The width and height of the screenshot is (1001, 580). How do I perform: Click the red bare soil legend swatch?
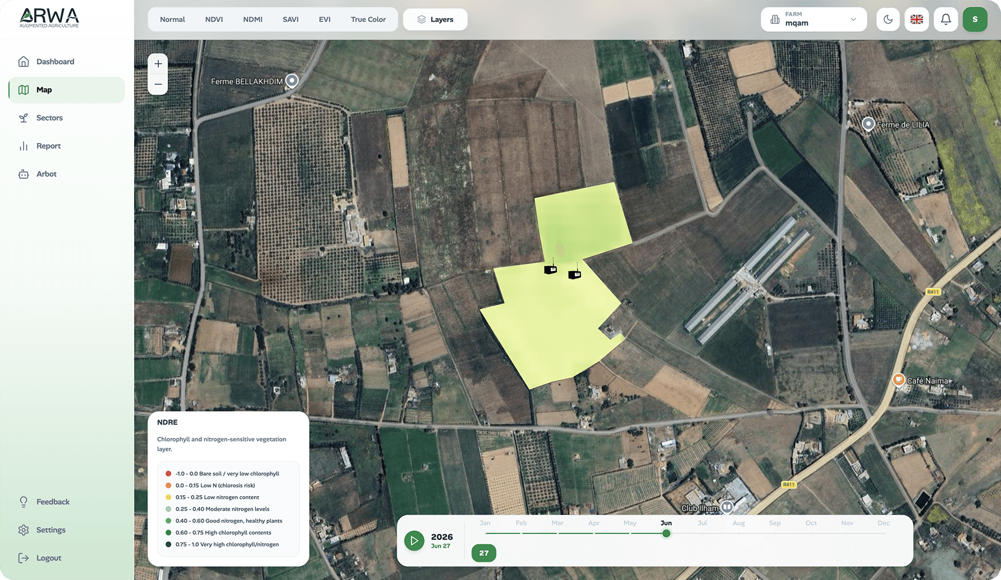(168, 474)
